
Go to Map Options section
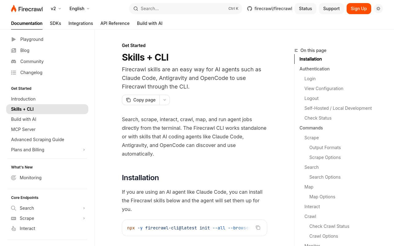click(322, 197)
